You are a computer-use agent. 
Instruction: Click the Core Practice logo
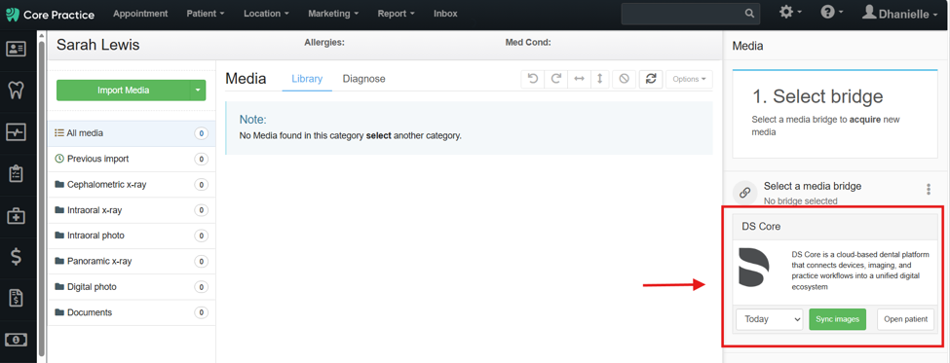point(50,15)
